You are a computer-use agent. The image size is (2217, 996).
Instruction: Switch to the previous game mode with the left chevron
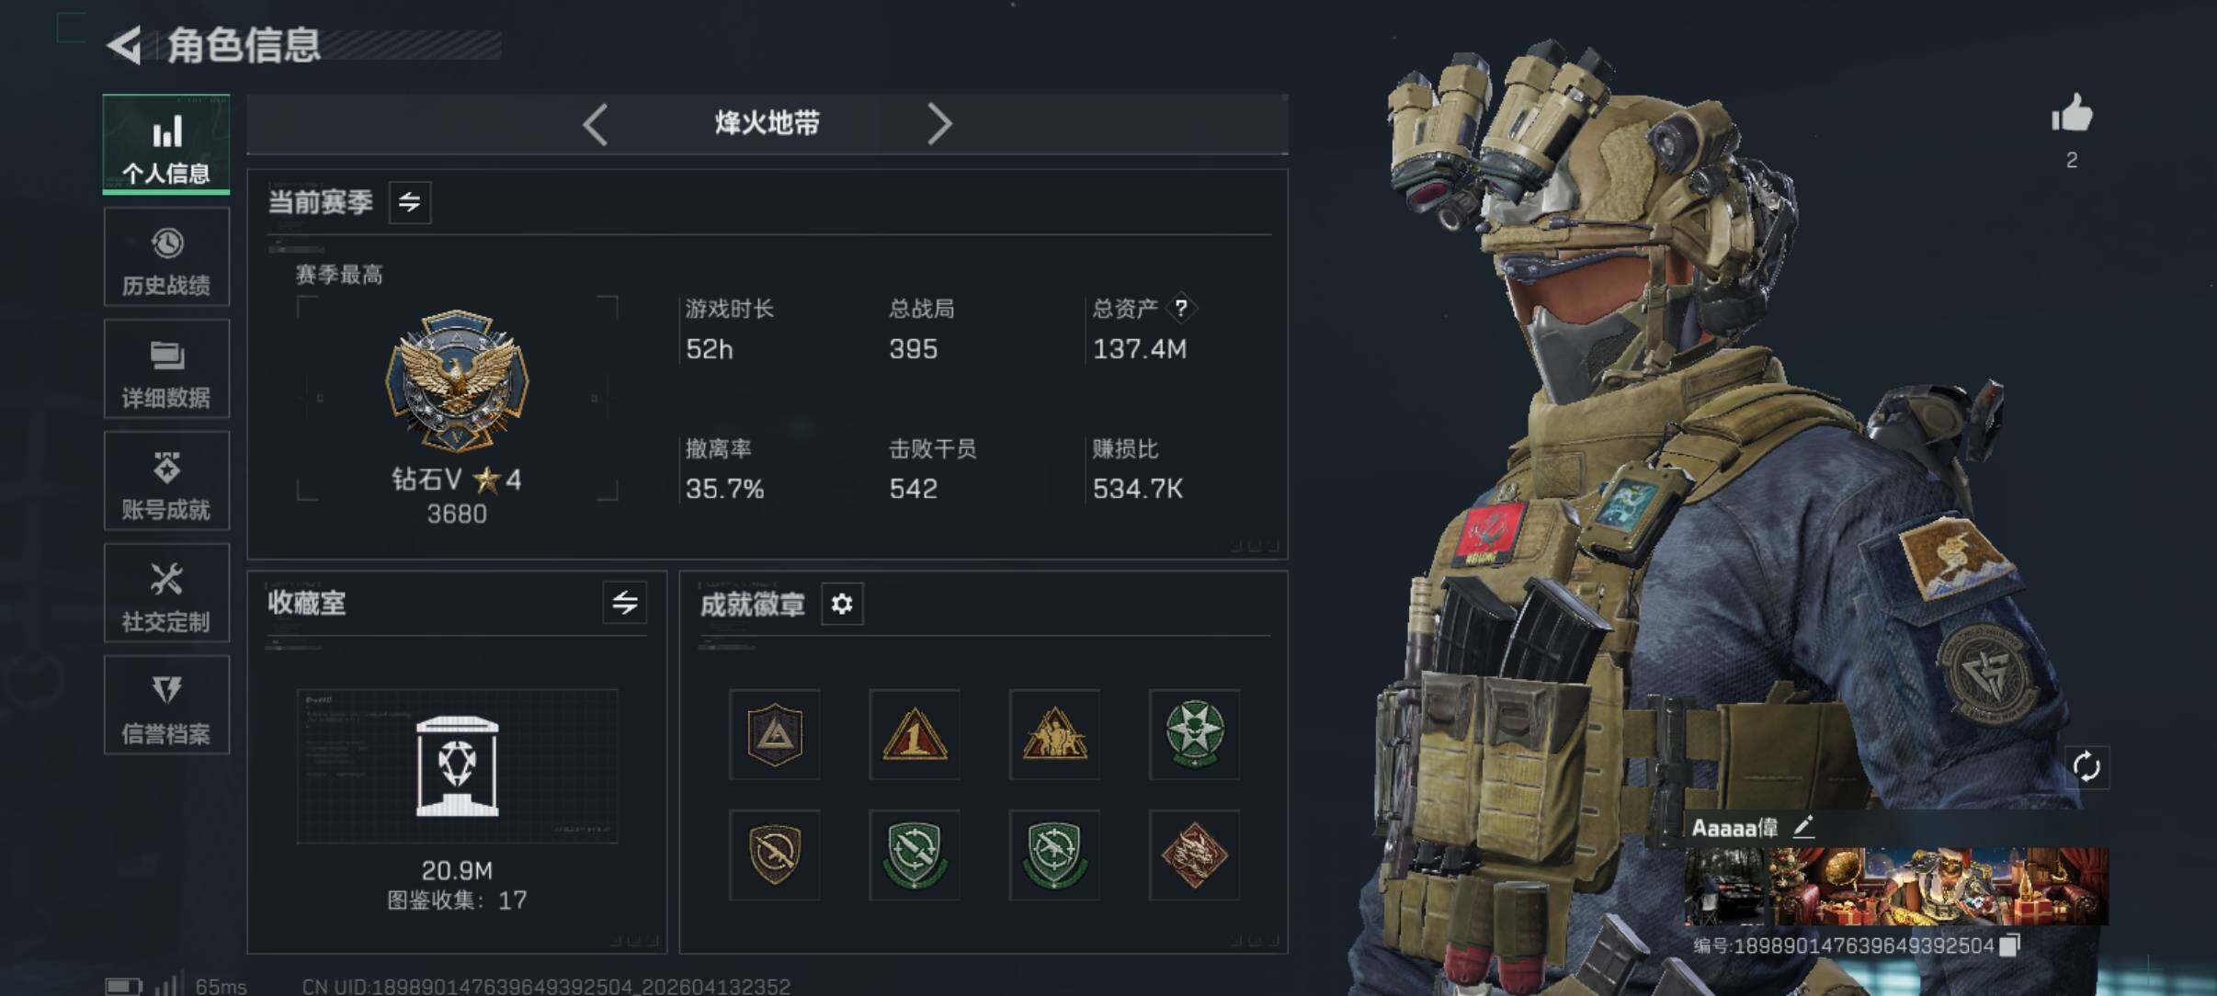pyautogui.click(x=596, y=124)
